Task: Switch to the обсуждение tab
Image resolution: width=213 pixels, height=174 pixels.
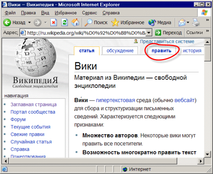Action: click(120, 51)
